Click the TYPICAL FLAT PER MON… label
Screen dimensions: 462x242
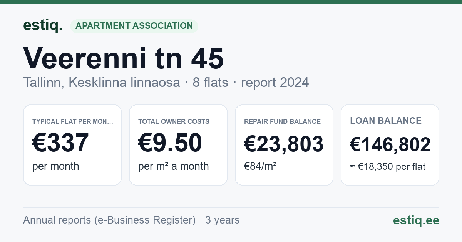[x=73, y=121]
